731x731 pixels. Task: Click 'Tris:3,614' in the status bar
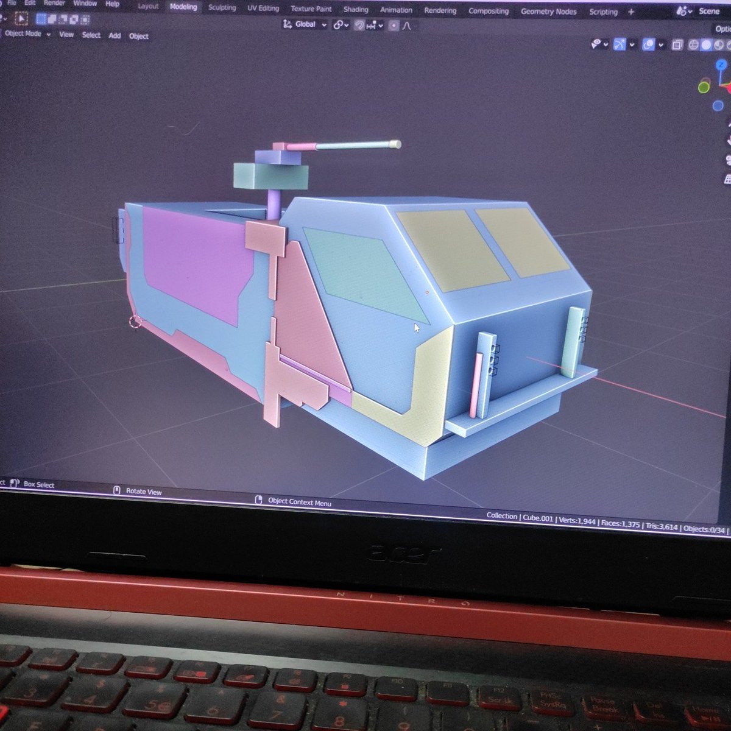(x=662, y=526)
